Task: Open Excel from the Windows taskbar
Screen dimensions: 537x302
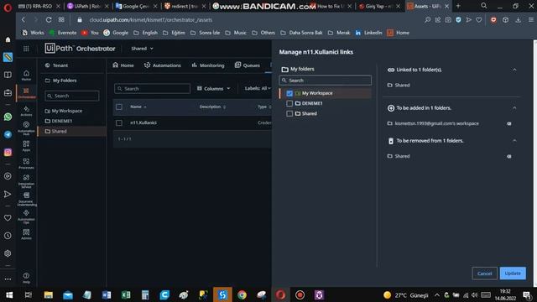Action: click(x=126, y=294)
